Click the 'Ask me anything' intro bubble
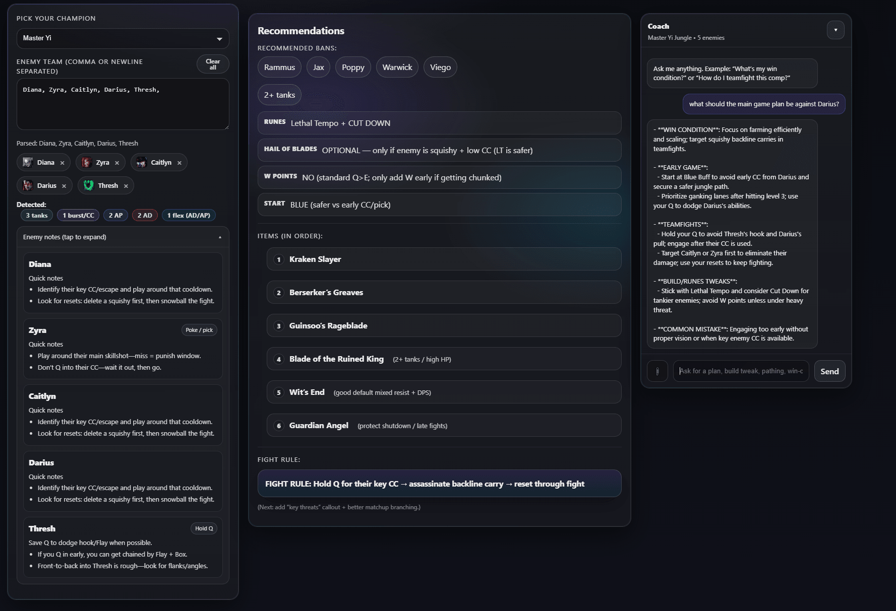This screenshot has width=896, height=611. click(732, 74)
